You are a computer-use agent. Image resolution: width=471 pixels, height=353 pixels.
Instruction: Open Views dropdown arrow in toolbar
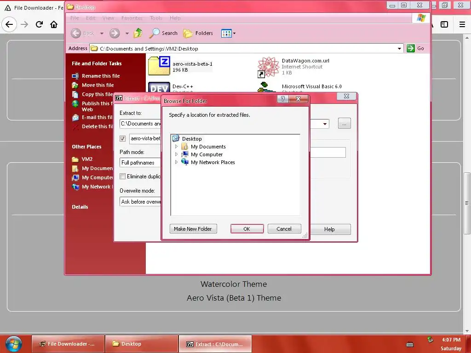click(234, 33)
